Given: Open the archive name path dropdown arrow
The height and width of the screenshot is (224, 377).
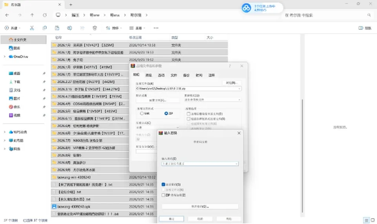Looking at the screenshot, I should tap(239, 89).
